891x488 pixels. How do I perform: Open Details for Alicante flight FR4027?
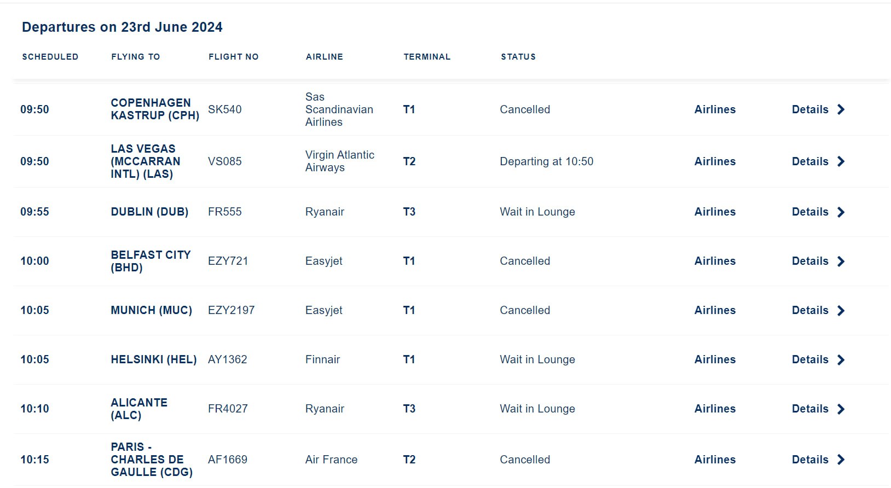[x=810, y=409]
